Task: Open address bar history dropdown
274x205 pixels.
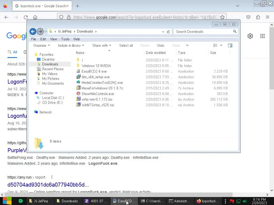Action: coord(163,32)
